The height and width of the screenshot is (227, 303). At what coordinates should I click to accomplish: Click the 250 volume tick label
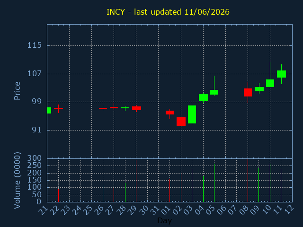tap(35, 166)
